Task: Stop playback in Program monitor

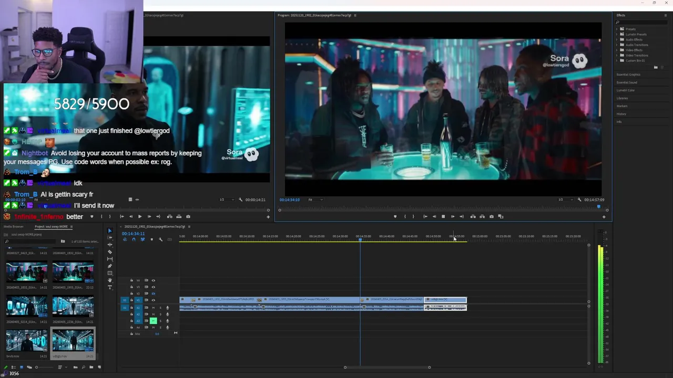Action: pos(443,216)
